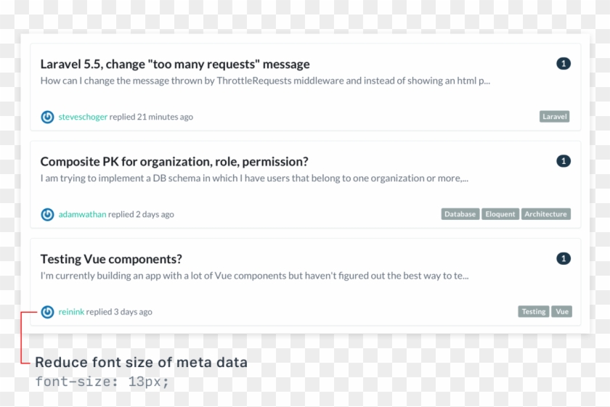The image size is (610, 407).
Task: Open the reinink profile link
Action: tap(71, 312)
